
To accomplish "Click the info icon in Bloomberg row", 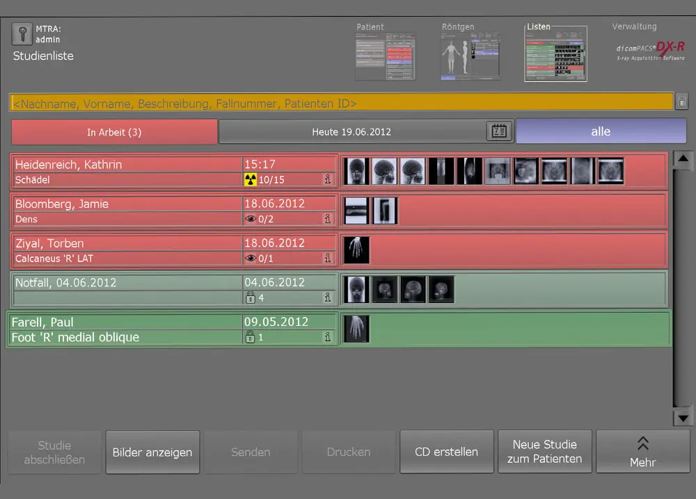I will 327,219.
